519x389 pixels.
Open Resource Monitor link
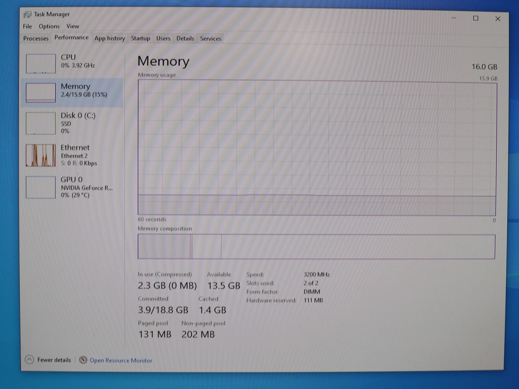[121, 360]
